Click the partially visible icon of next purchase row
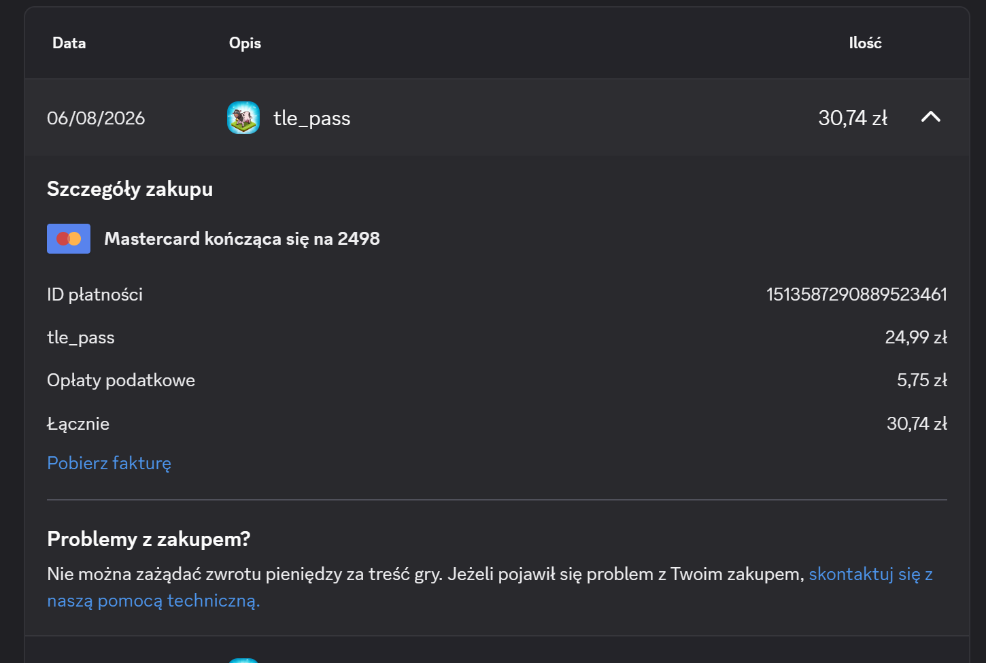This screenshot has height=663, width=986. [243, 660]
